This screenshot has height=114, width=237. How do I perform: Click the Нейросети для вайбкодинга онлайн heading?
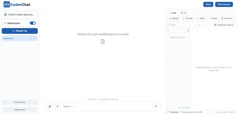pos(103,34)
